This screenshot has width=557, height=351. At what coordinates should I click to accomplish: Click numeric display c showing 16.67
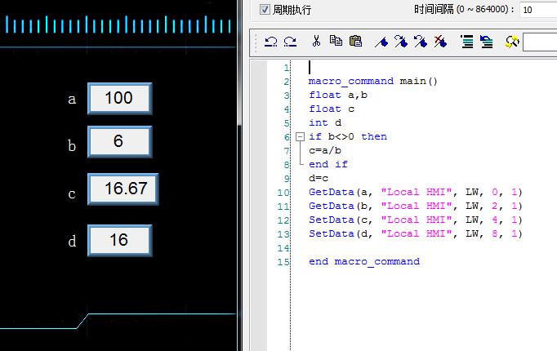pos(123,189)
